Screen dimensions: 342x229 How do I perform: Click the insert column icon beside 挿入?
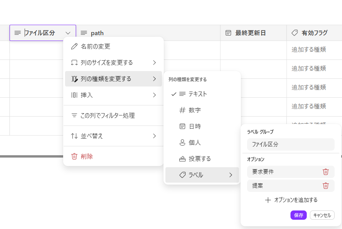(74, 95)
